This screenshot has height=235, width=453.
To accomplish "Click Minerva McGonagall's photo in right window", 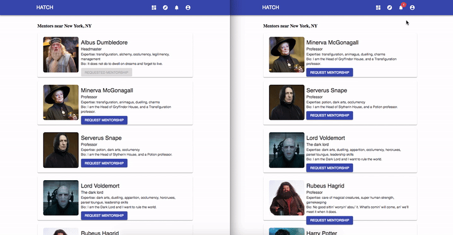I will pyautogui.click(x=287, y=54).
